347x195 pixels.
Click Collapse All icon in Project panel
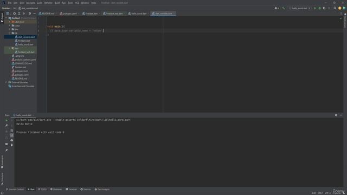24,14
